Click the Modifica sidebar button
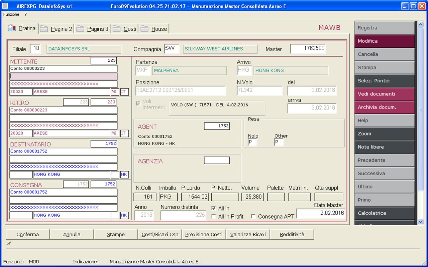 (384, 41)
